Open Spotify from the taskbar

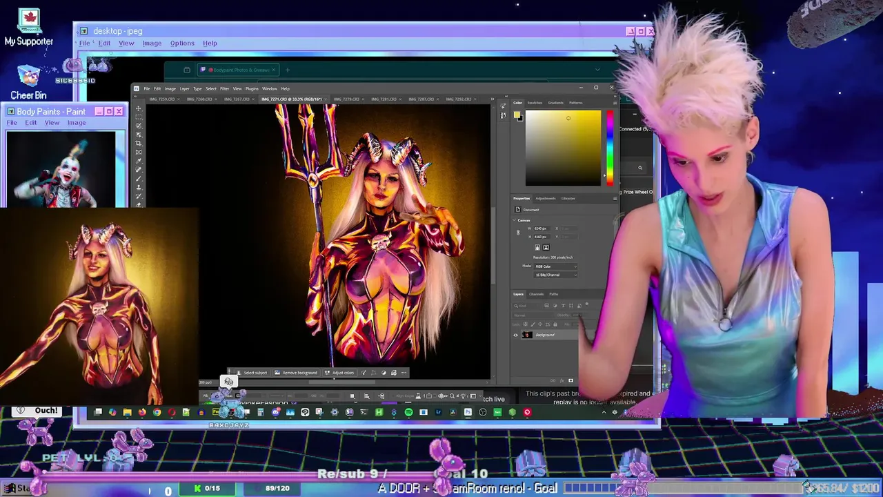pyautogui.click(x=408, y=412)
